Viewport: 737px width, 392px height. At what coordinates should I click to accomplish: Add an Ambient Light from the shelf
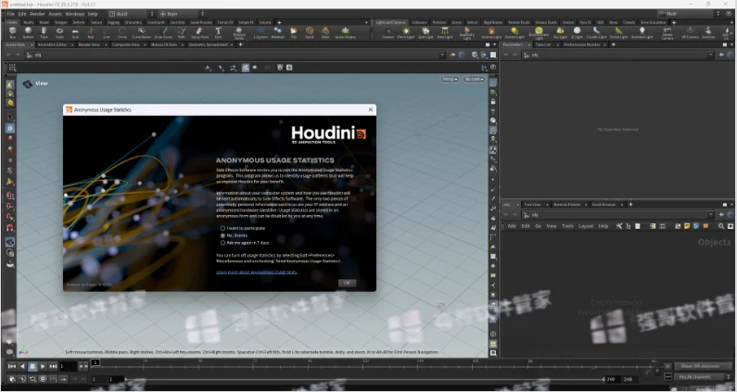642,32
